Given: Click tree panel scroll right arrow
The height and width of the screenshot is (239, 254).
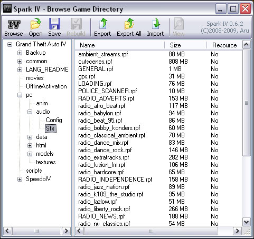Looking at the screenshot, I should pyautogui.click(x=66, y=231).
